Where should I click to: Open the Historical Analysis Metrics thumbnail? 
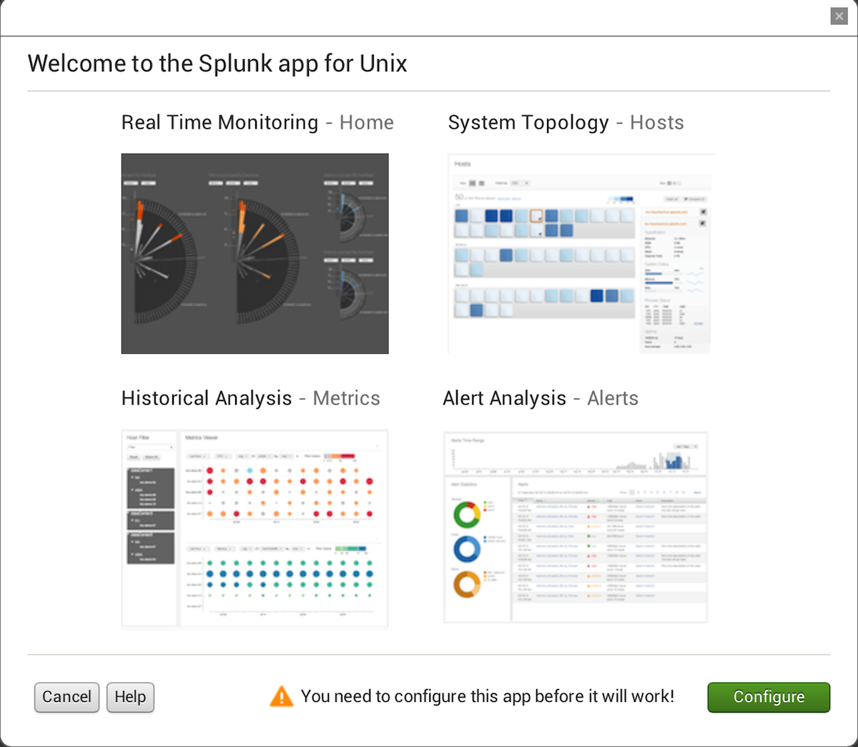coord(255,529)
